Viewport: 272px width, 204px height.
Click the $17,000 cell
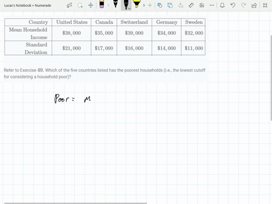click(x=104, y=48)
